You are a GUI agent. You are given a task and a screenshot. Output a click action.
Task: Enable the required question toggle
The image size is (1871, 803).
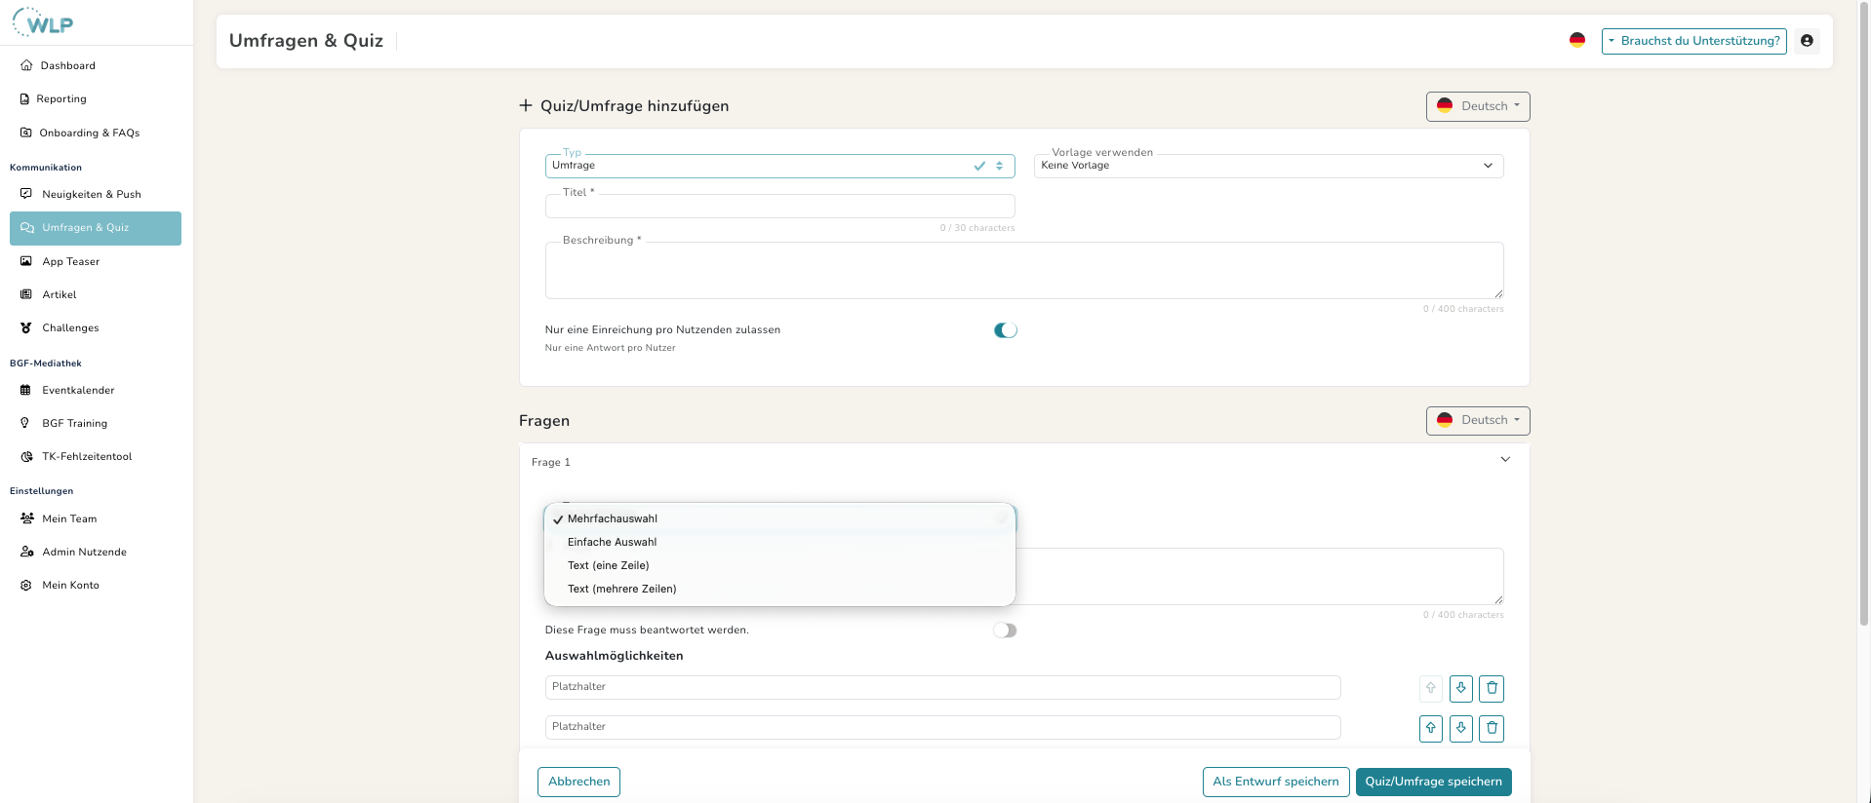pos(1005,631)
